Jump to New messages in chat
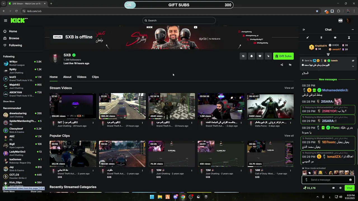This screenshot has height=201, width=358. coord(328,79)
